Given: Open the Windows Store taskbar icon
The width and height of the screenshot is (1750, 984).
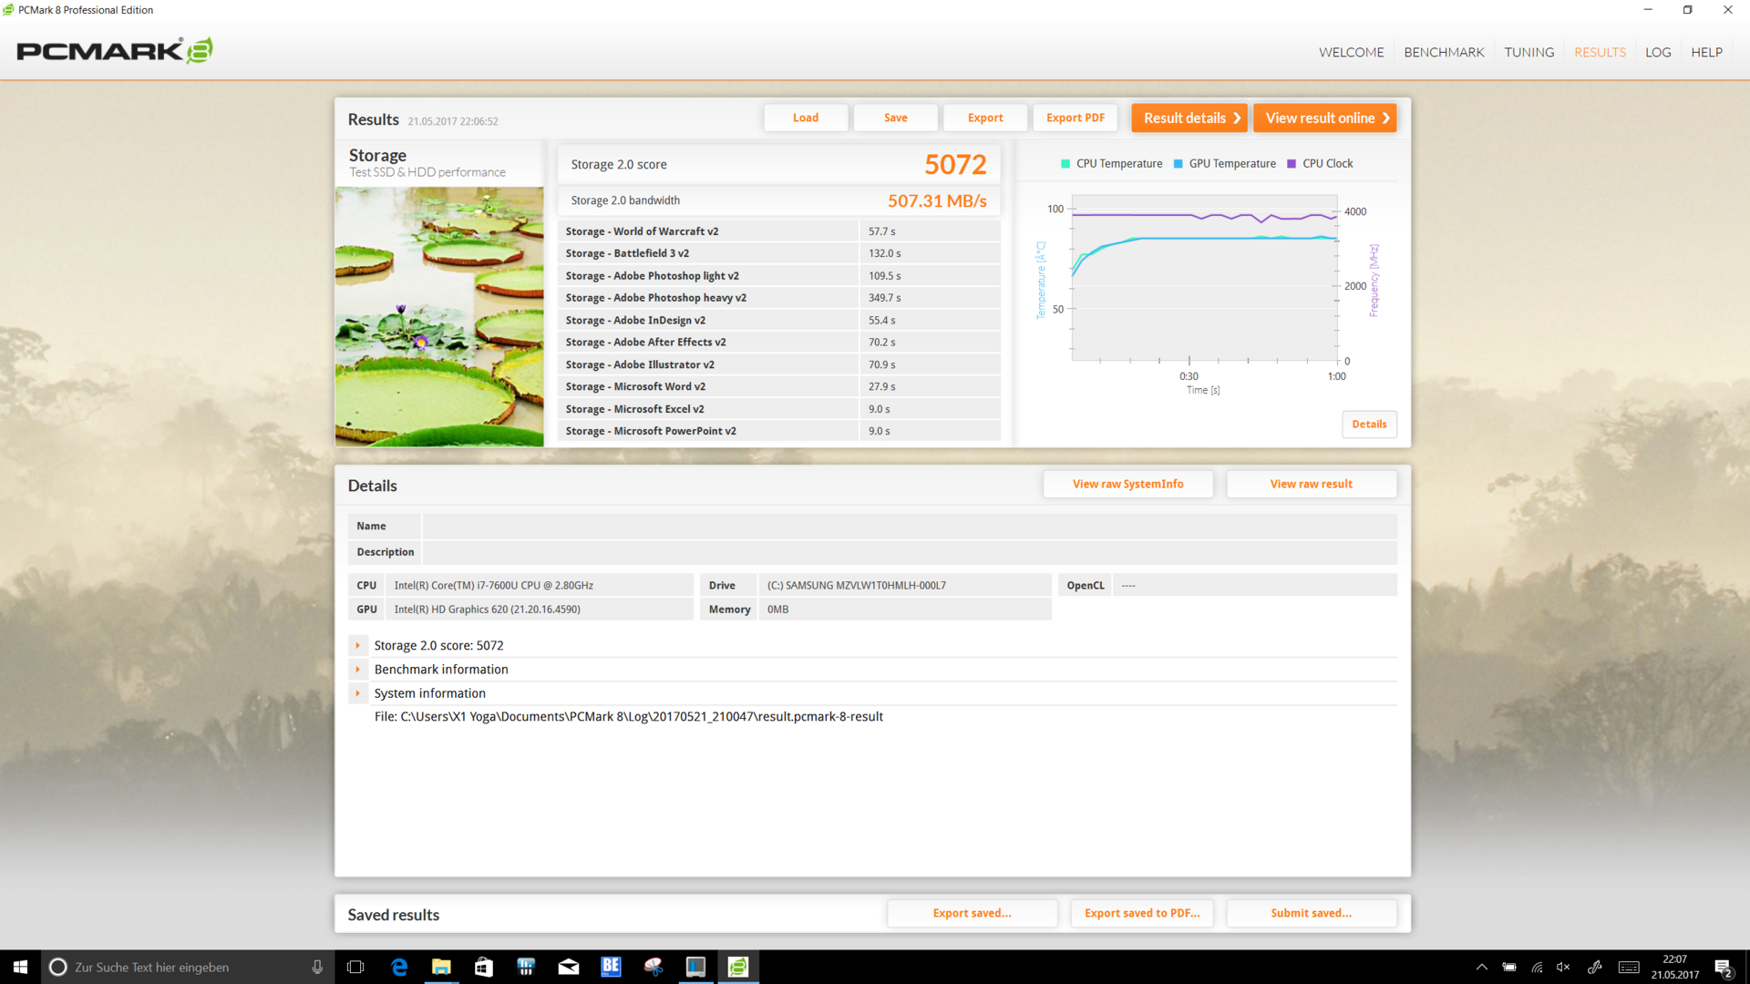Looking at the screenshot, I should [x=484, y=967].
